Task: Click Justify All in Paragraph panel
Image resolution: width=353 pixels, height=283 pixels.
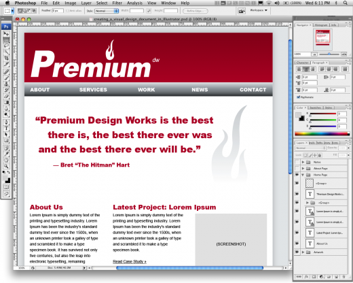Action: click(x=345, y=69)
